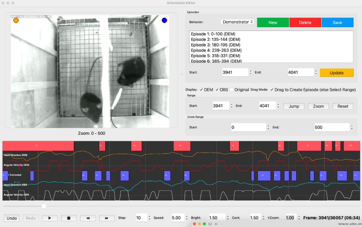Screen dimensions: 362x227
Task: Adjust the Cont value stepper arrows
Action: (x=263, y=218)
